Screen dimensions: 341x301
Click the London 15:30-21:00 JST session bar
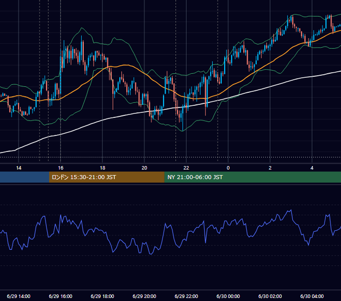(x=106, y=177)
